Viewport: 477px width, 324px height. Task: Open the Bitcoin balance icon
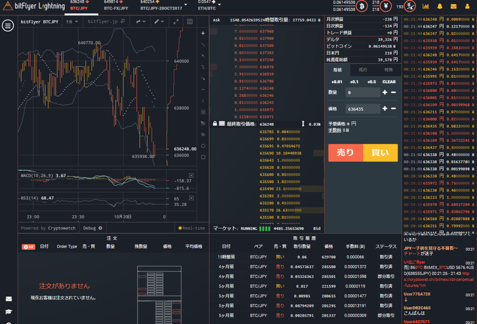click(362, 6)
